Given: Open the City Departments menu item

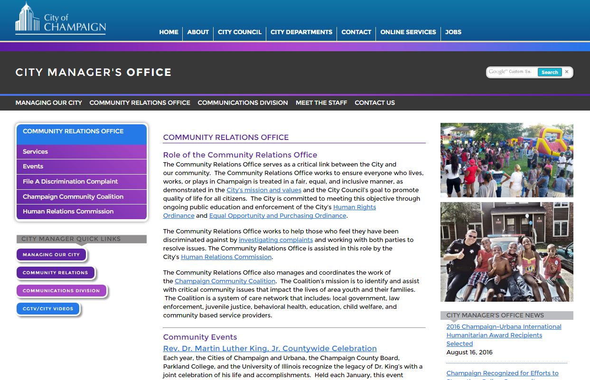Looking at the screenshot, I should pyautogui.click(x=301, y=32).
